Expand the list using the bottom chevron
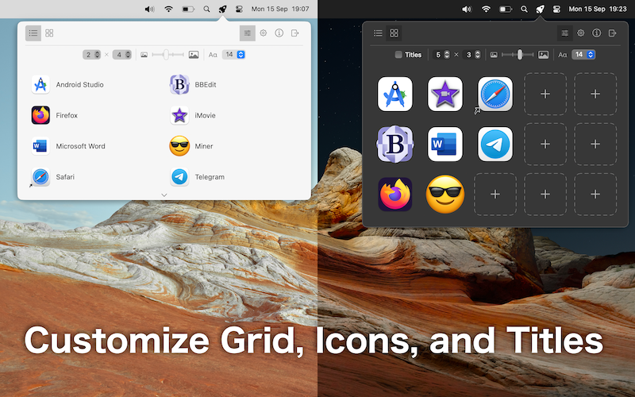Viewport: 635px width, 397px height. click(164, 195)
